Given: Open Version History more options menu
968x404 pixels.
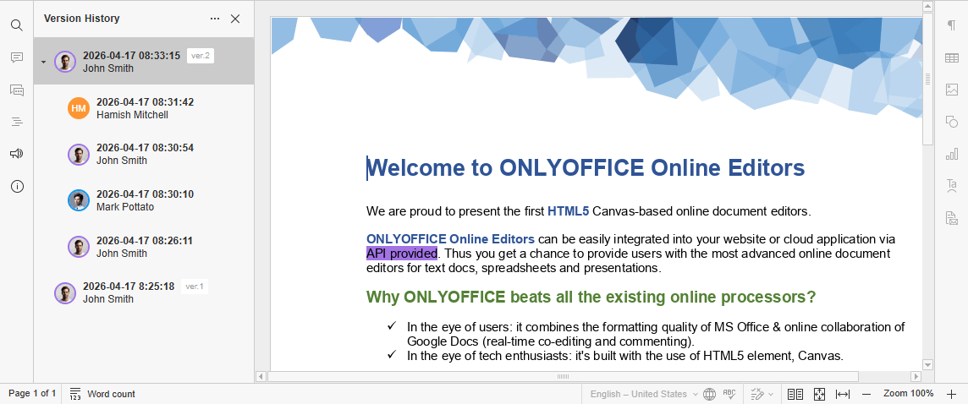Looking at the screenshot, I should click(x=215, y=19).
